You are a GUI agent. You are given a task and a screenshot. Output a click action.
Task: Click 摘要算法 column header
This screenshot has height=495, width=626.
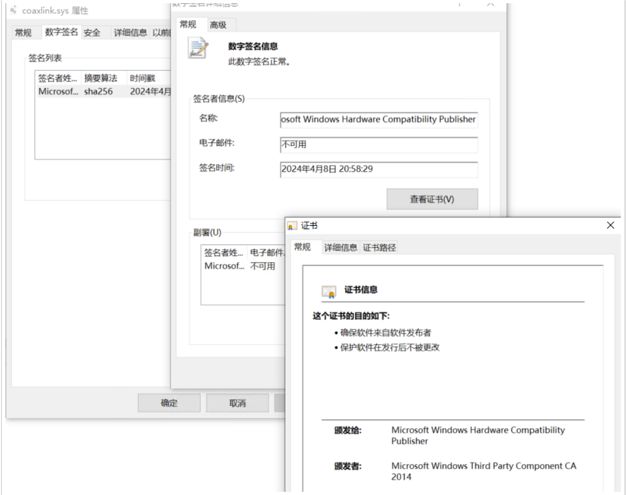101,78
